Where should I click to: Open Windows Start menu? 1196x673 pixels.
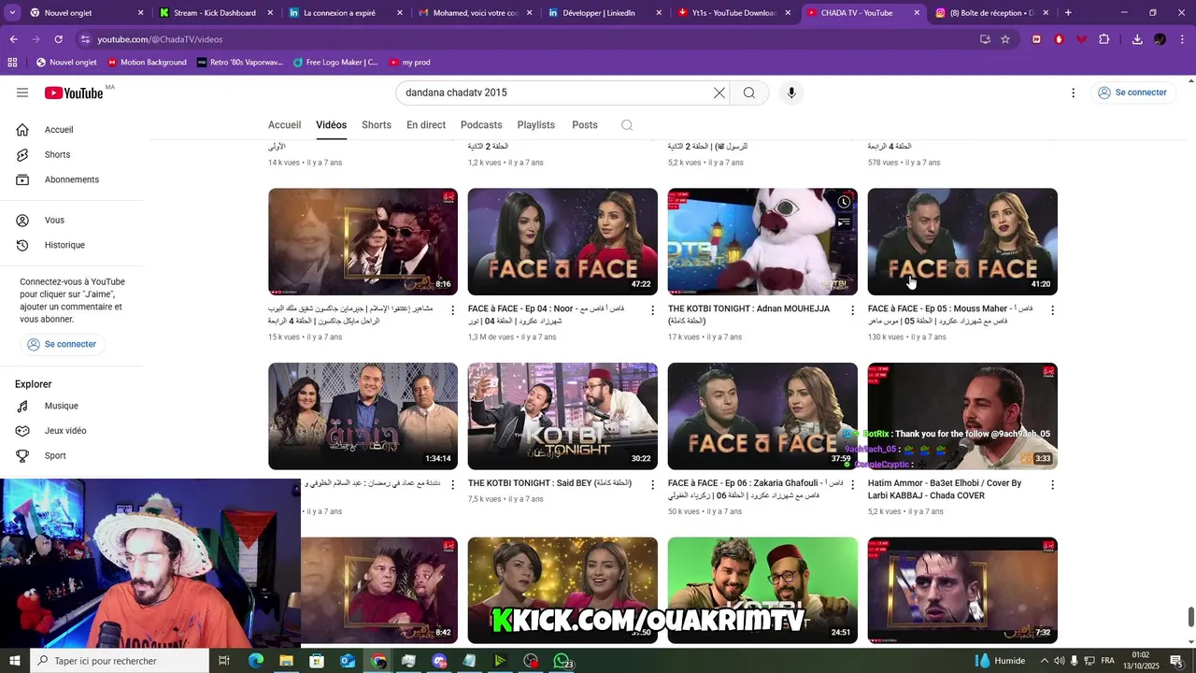click(x=14, y=661)
